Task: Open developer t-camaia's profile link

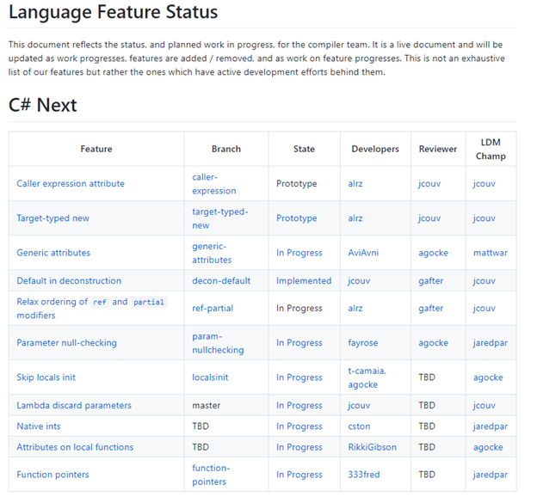Action: click(366, 371)
